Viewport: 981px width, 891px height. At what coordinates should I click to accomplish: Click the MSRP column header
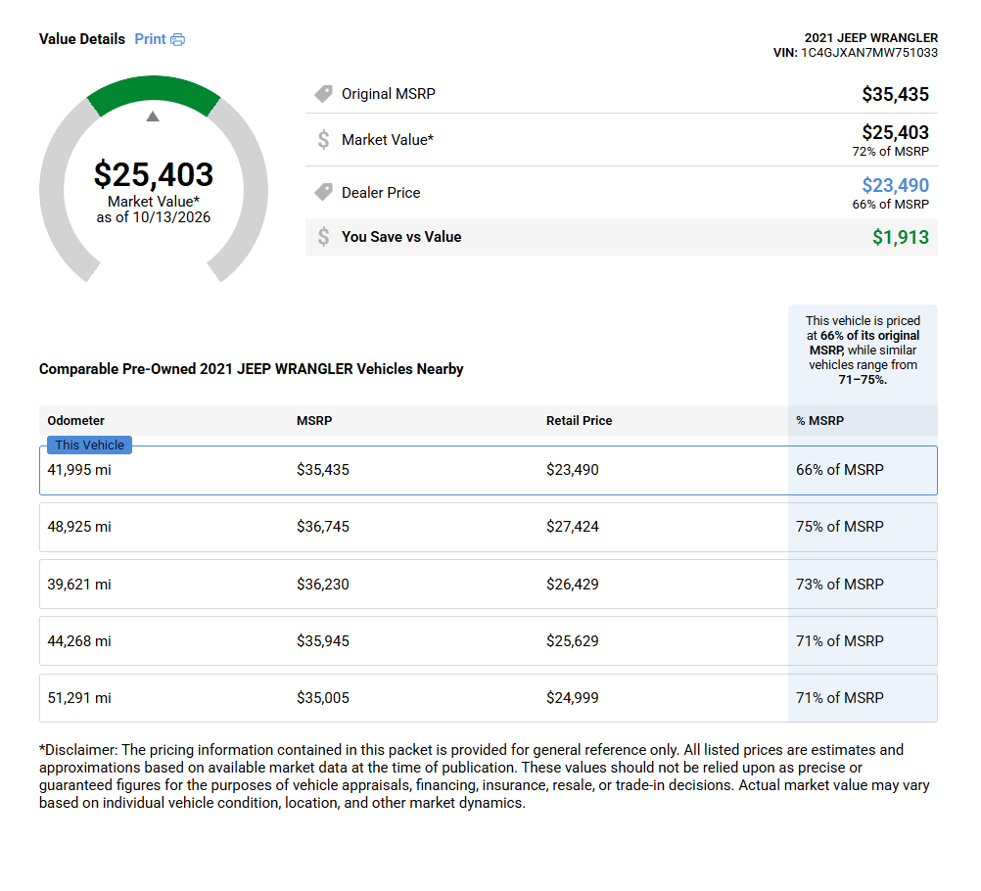tap(314, 420)
